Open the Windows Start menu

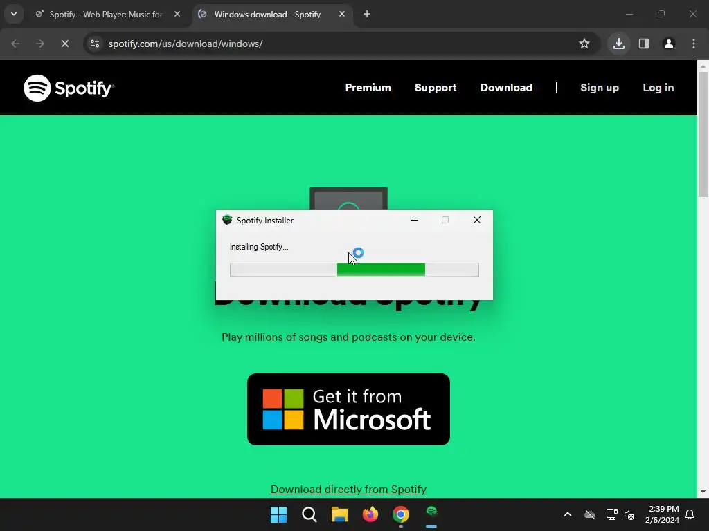[278, 514]
